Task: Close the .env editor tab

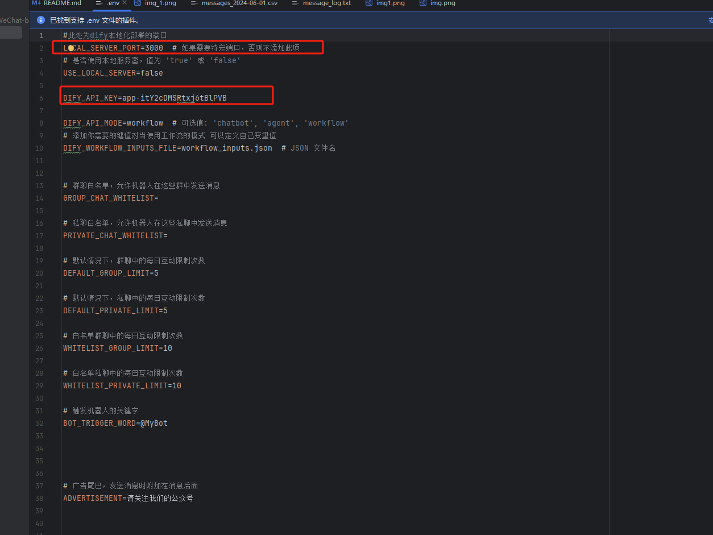Action: coord(125,3)
